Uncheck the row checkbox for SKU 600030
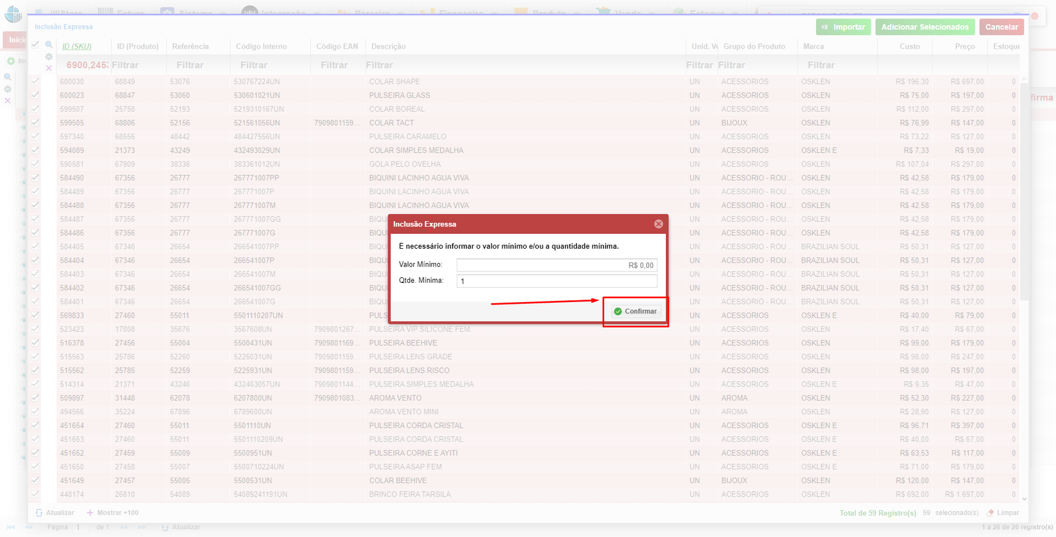Image resolution: width=1056 pixels, height=537 pixels. [35, 82]
